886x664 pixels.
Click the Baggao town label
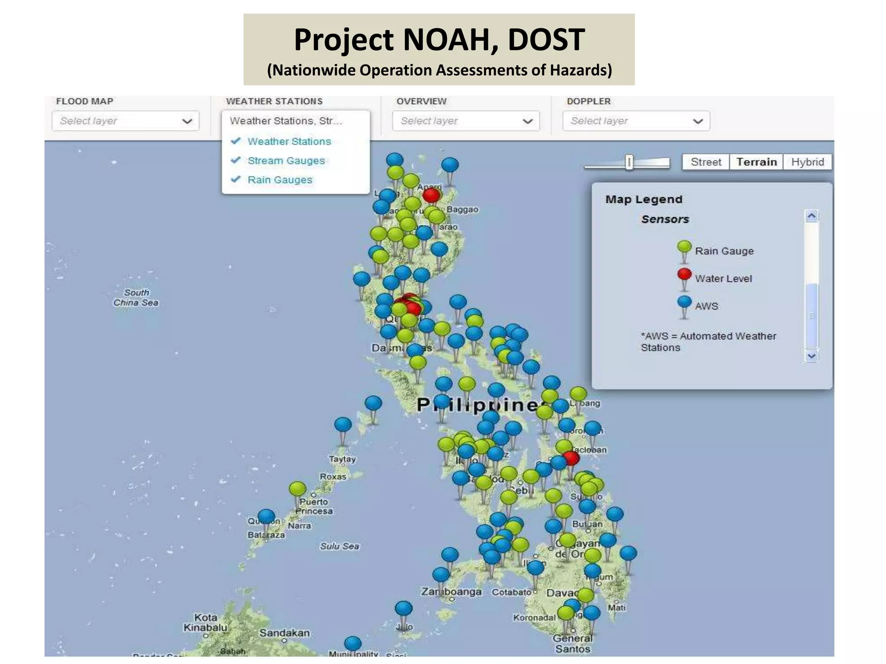coord(462,209)
